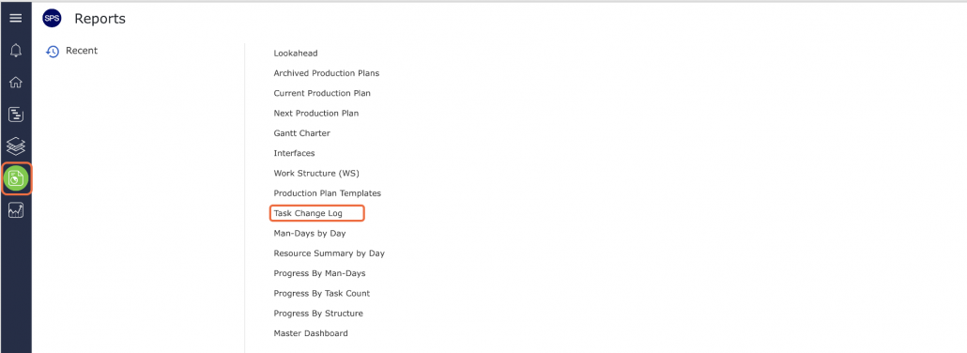Open Current Production Plan report
This screenshot has height=353, width=967.
[322, 93]
